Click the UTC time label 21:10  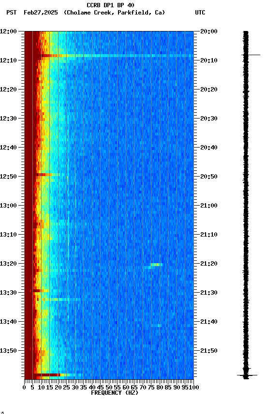[x=208, y=235]
